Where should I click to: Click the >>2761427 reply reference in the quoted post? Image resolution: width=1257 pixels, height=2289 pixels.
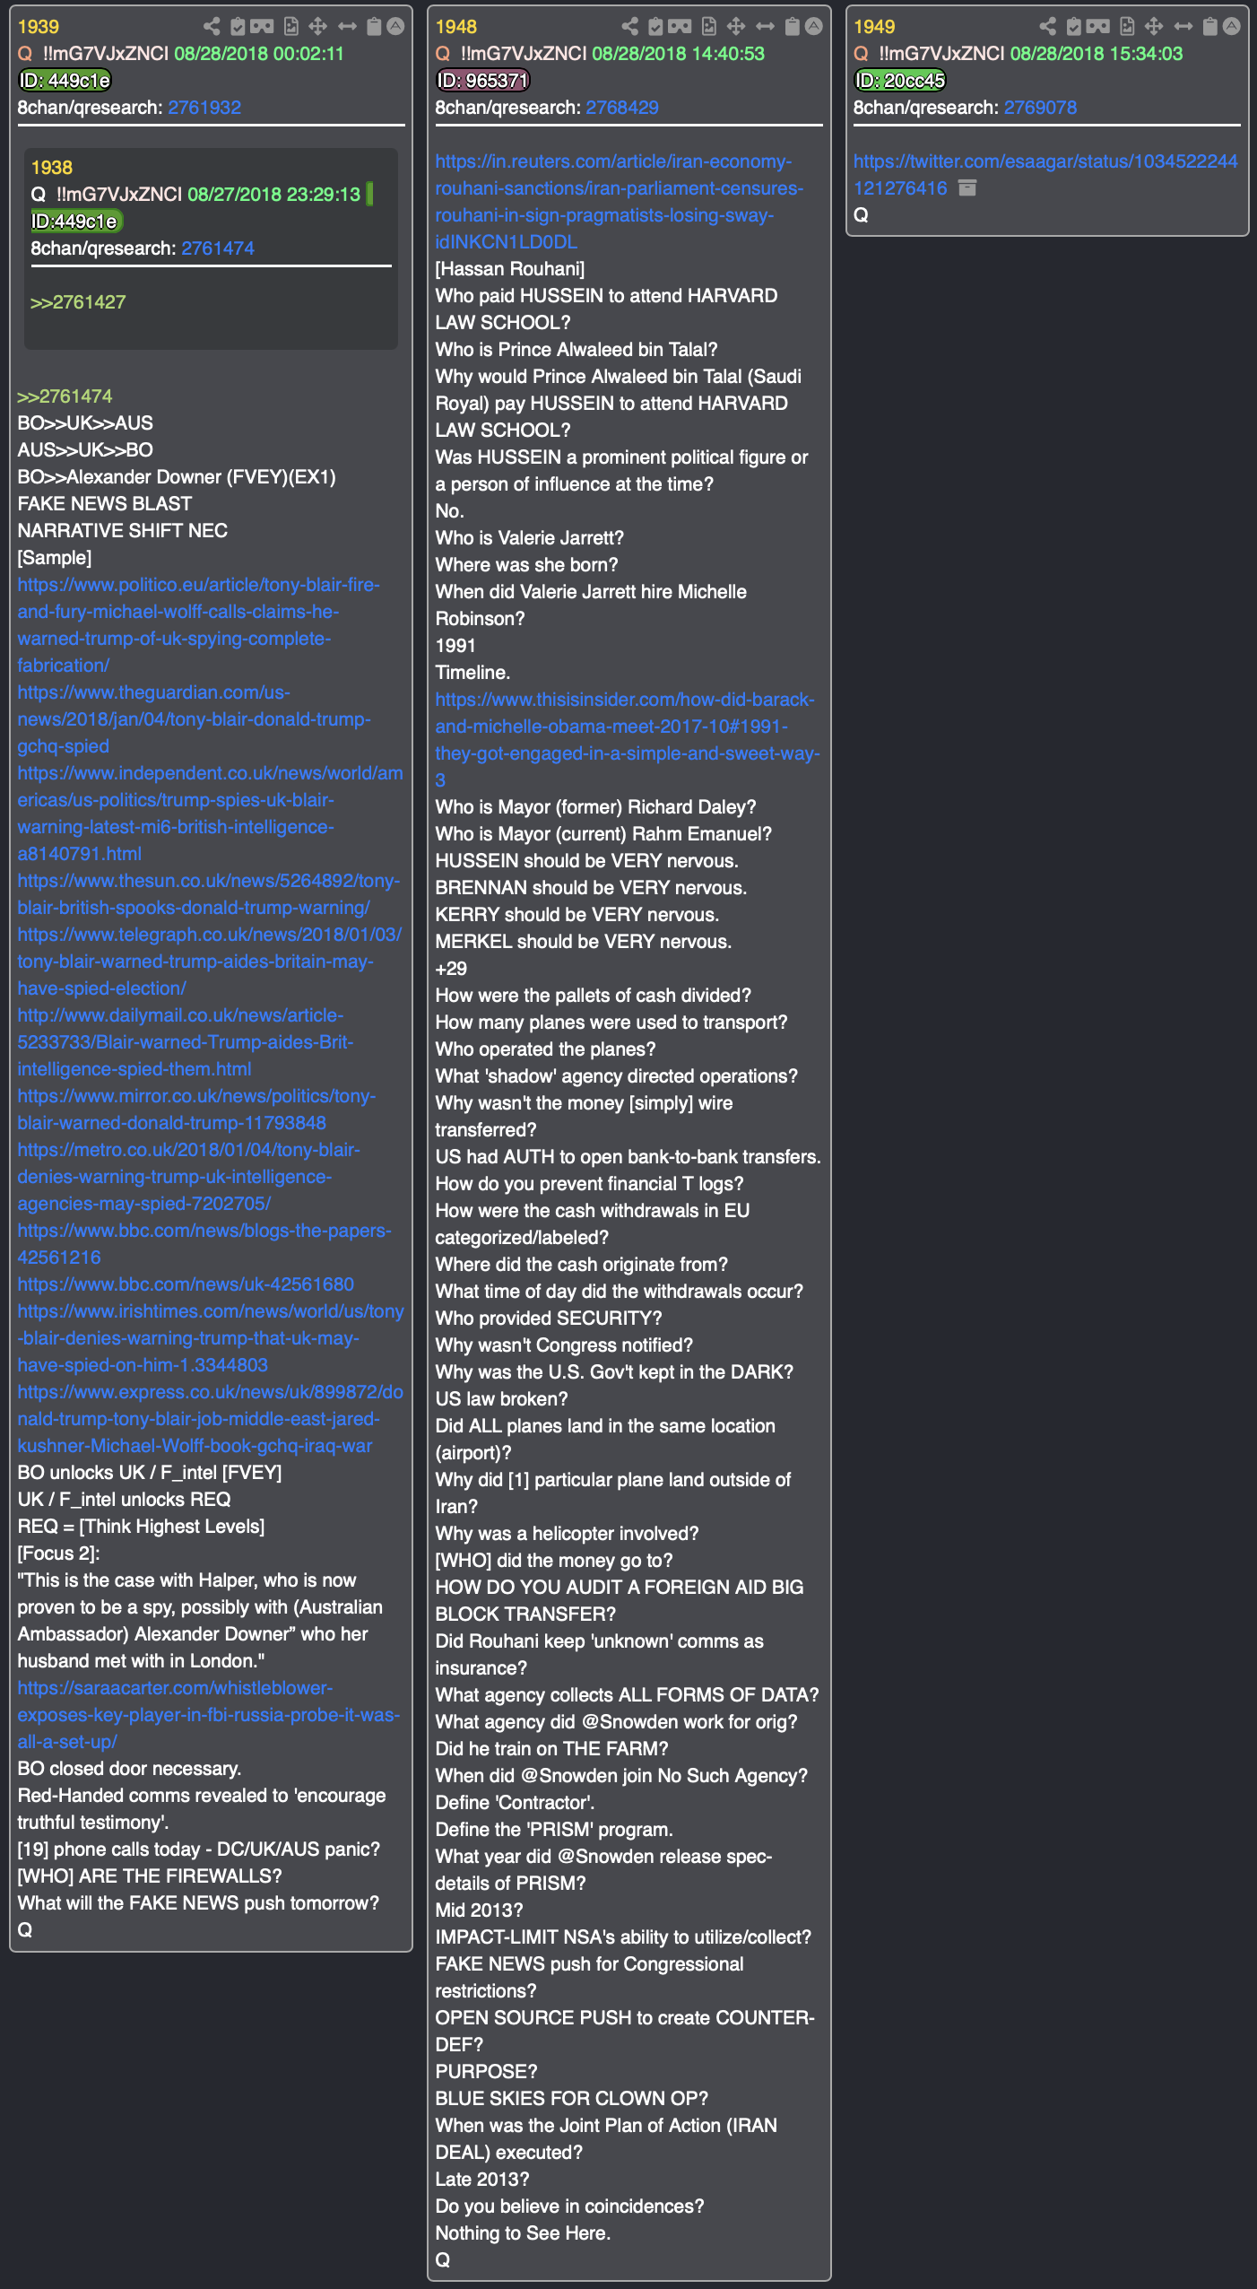pyautogui.click(x=78, y=302)
